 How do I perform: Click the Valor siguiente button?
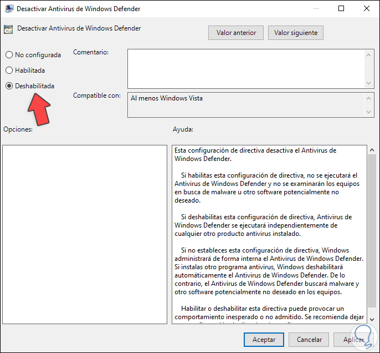(x=296, y=33)
